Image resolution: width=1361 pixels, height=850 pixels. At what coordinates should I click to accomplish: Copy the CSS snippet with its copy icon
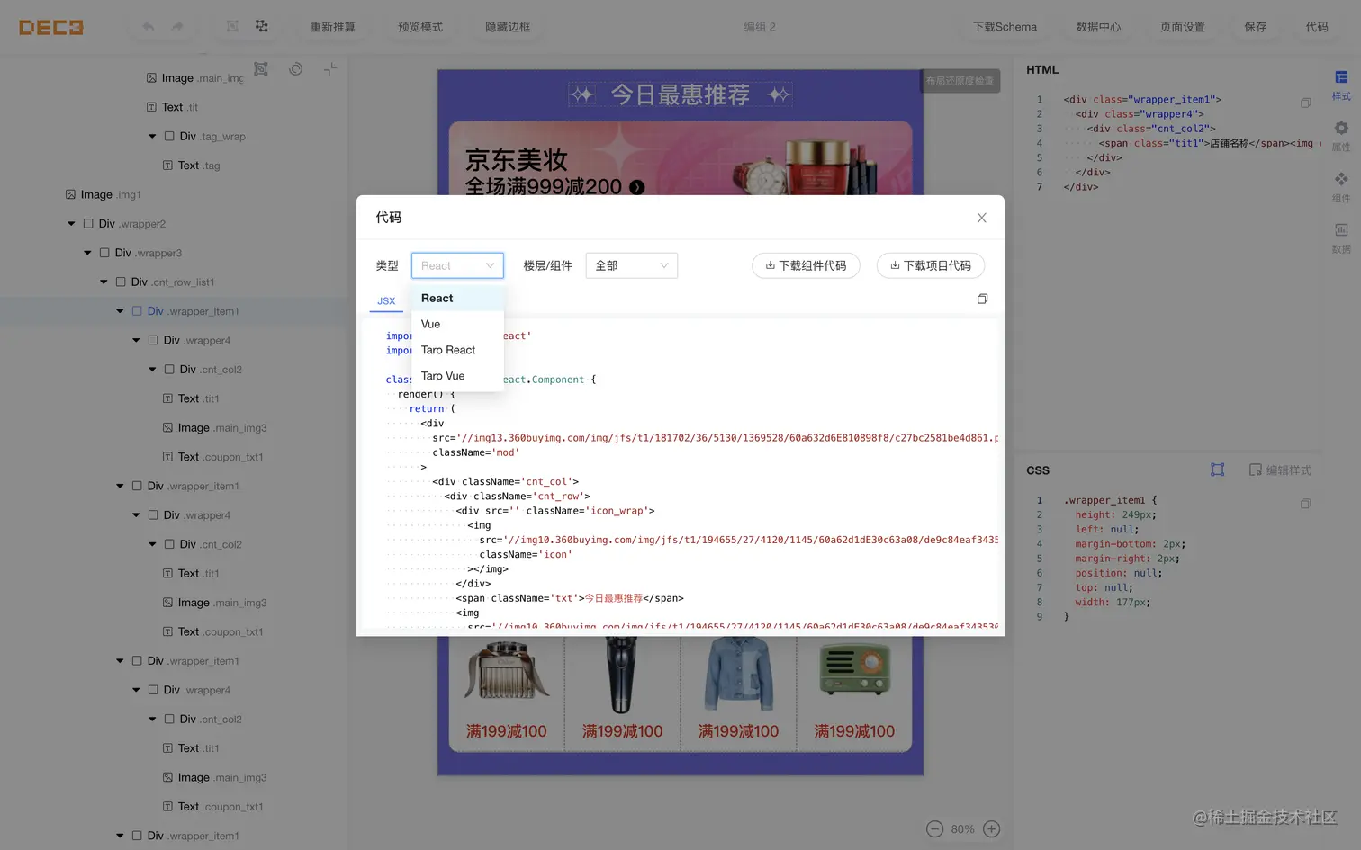pos(1305,504)
